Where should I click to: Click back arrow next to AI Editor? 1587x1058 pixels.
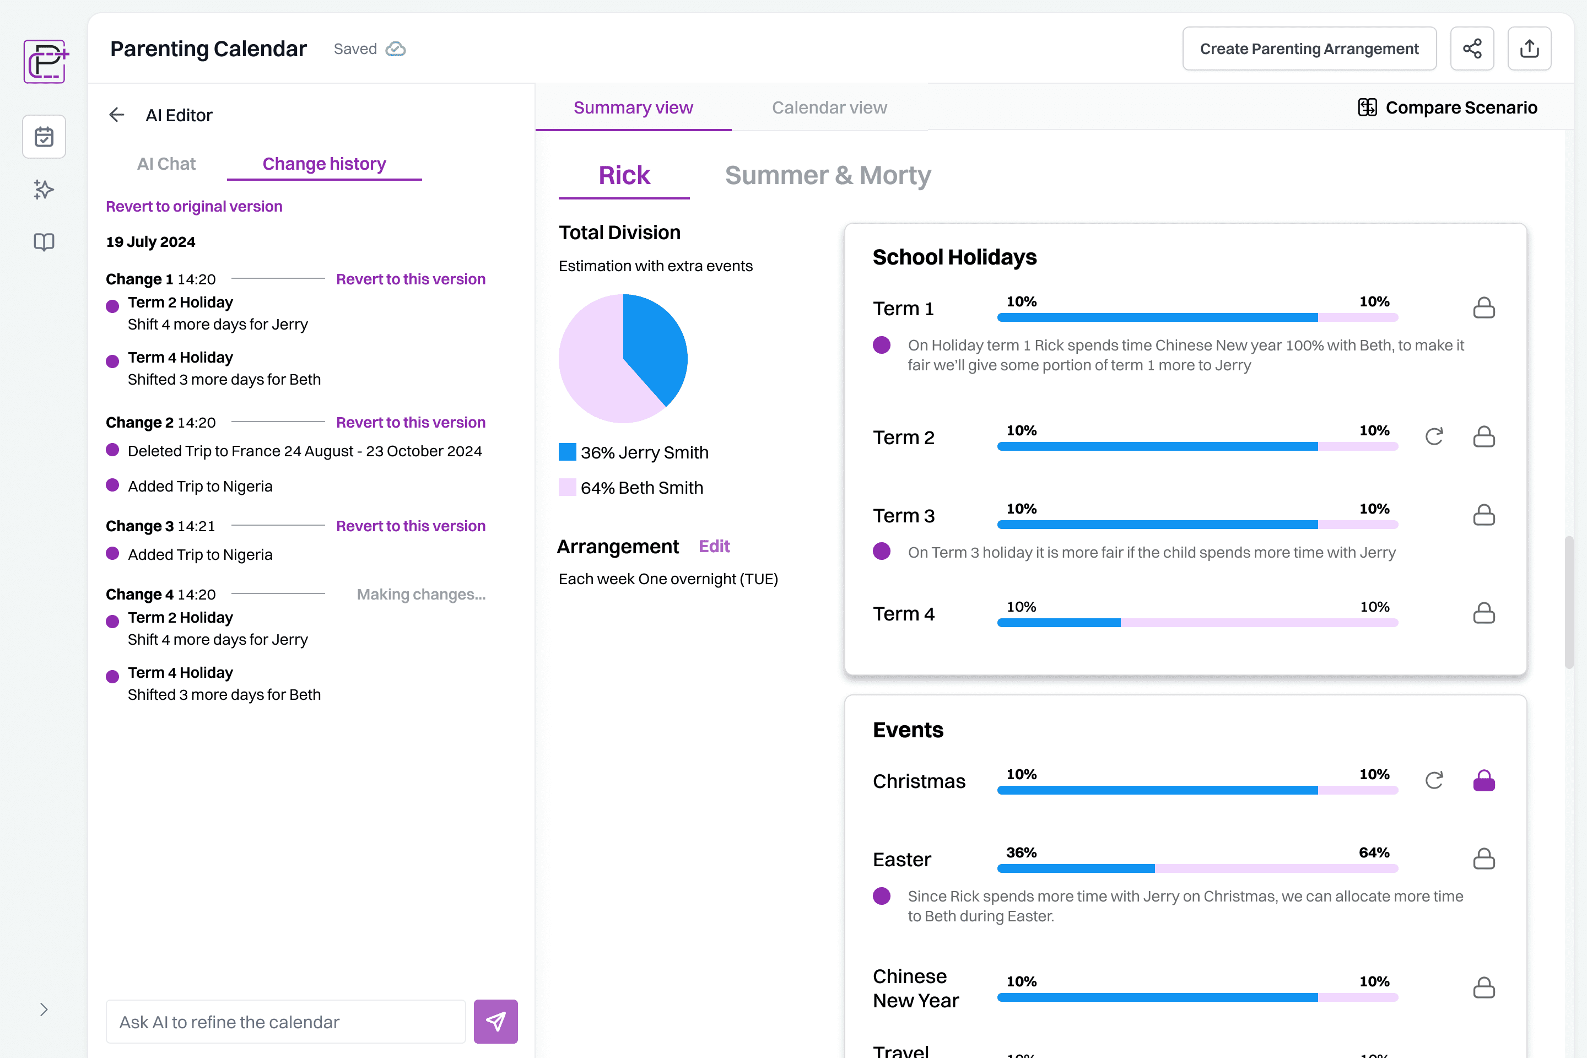click(117, 115)
